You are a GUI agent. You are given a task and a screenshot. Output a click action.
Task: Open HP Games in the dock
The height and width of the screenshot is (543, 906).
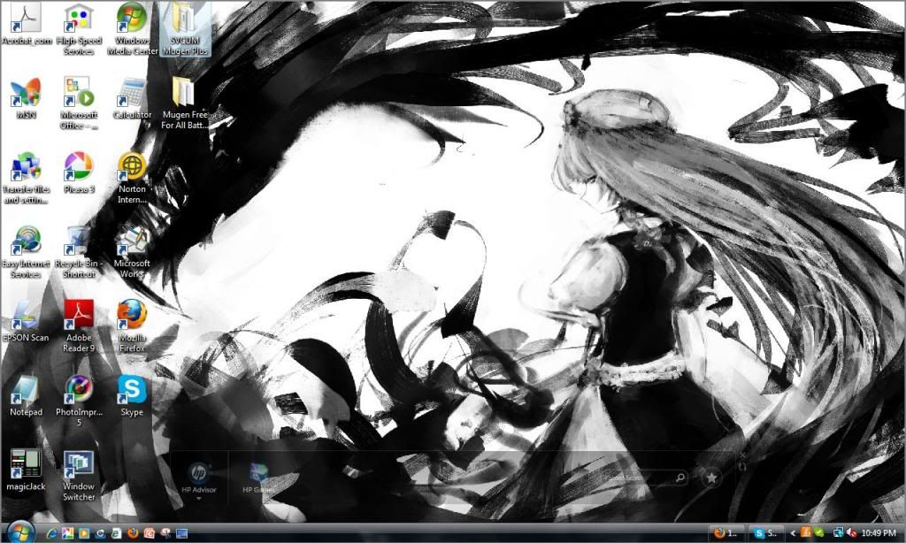tap(258, 478)
